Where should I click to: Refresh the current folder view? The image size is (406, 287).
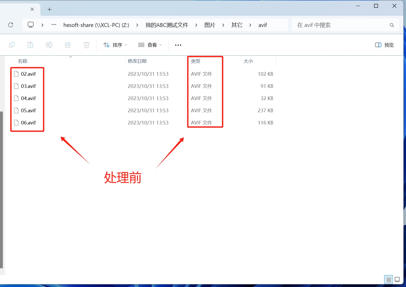[11, 25]
